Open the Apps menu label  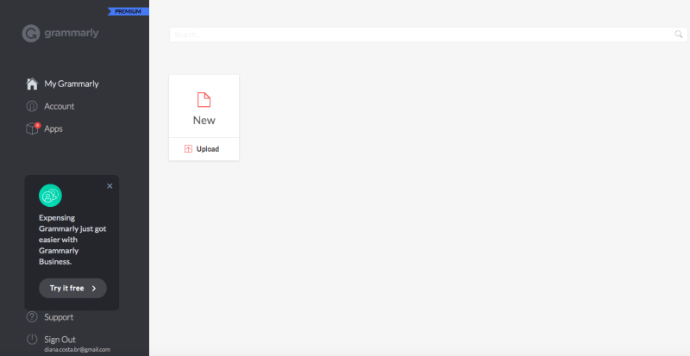(53, 128)
